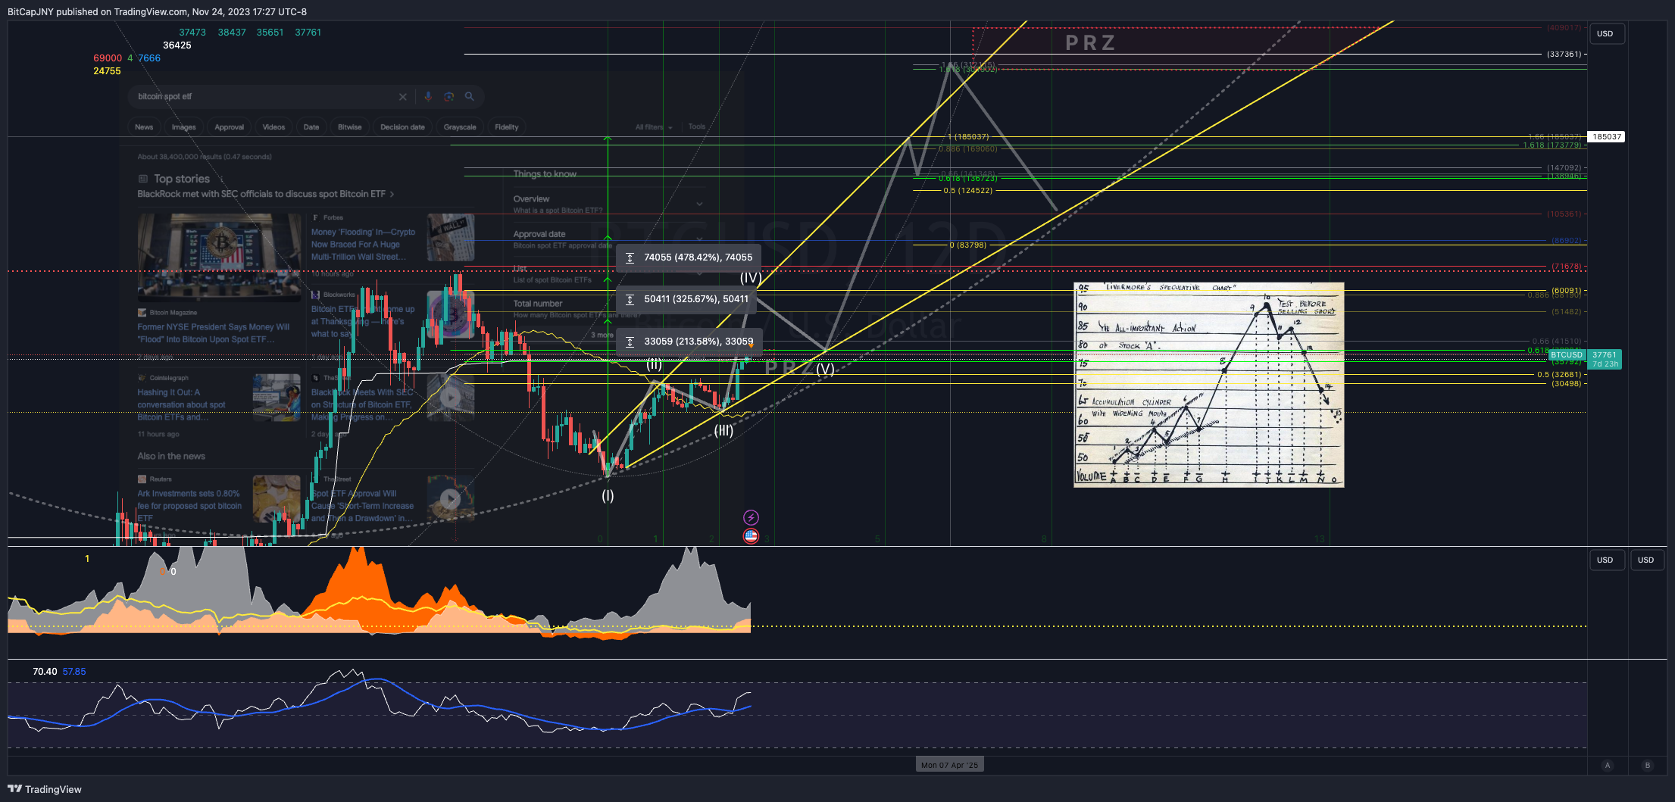Open Google Lens image search icon
Image resolution: width=1675 pixels, height=802 pixels.
pos(449,96)
